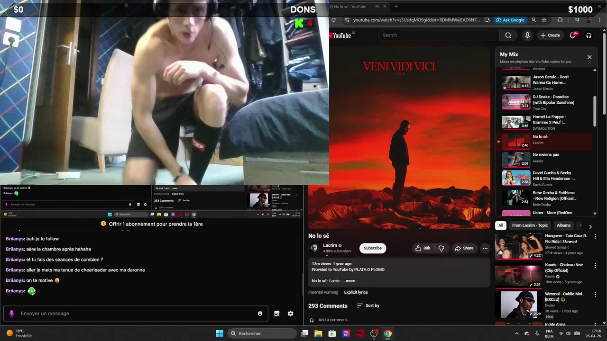This screenshot has width=607, height=341.
Task: Open more actions menu beside Share
Action: [x=485, y=248]
